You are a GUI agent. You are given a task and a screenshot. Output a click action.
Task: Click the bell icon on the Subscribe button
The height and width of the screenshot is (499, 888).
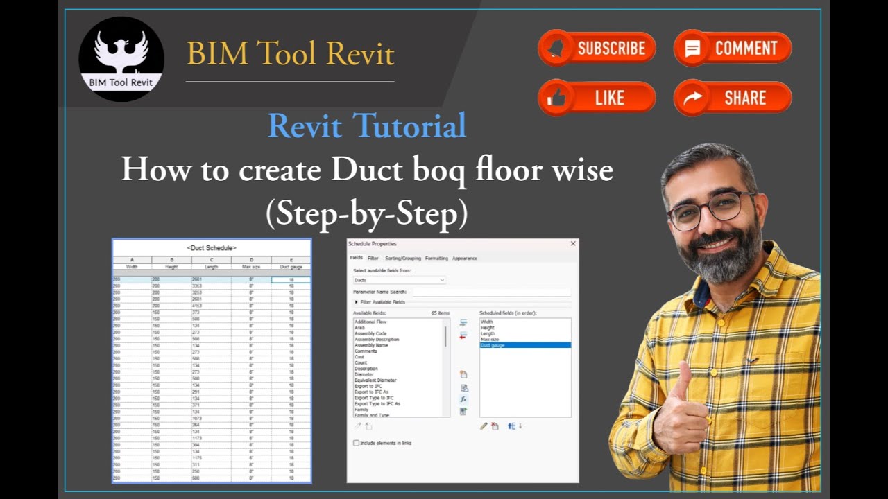556,48
